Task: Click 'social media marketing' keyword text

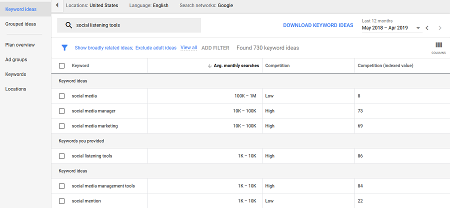Action: 94,126
